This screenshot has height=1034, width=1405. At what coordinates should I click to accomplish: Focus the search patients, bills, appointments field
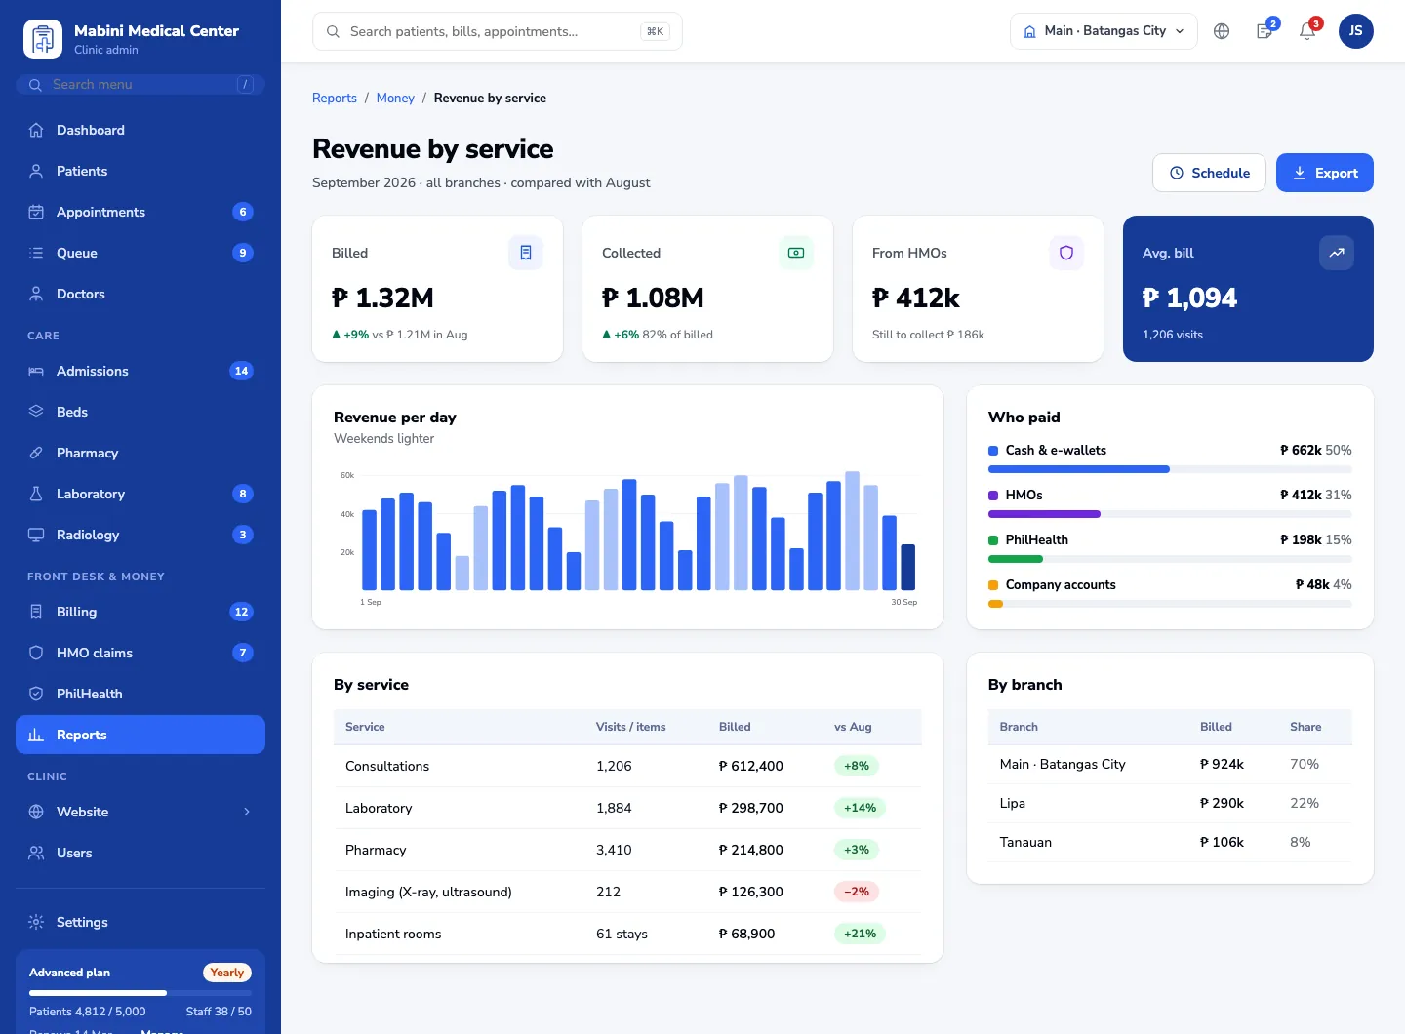point(498,31)
